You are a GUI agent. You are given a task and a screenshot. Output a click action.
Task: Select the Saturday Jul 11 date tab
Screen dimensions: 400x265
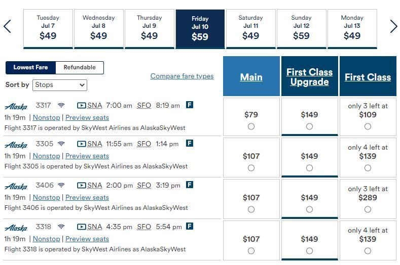click(x=250, y=28)
